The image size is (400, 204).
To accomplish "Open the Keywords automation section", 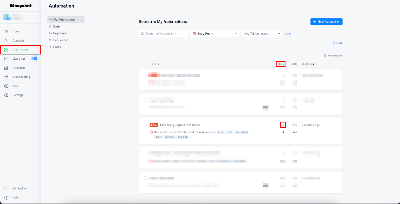I will coord(60,33).
